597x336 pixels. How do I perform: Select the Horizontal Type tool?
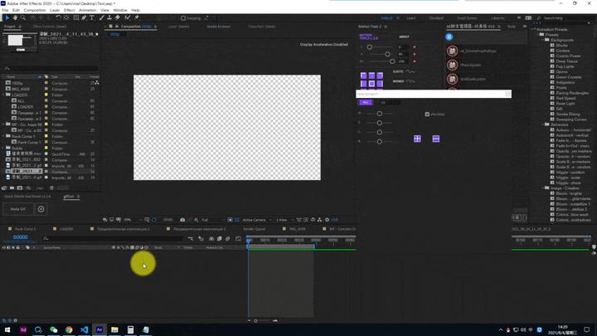click(x=91, y=17)
